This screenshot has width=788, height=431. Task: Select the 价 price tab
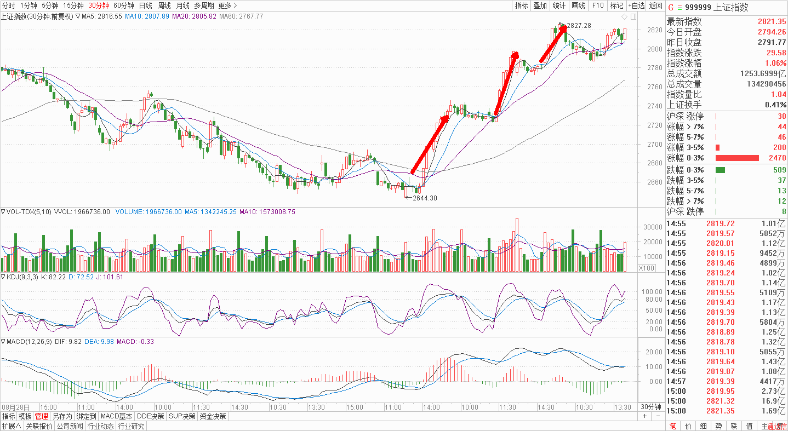(688, 426)
